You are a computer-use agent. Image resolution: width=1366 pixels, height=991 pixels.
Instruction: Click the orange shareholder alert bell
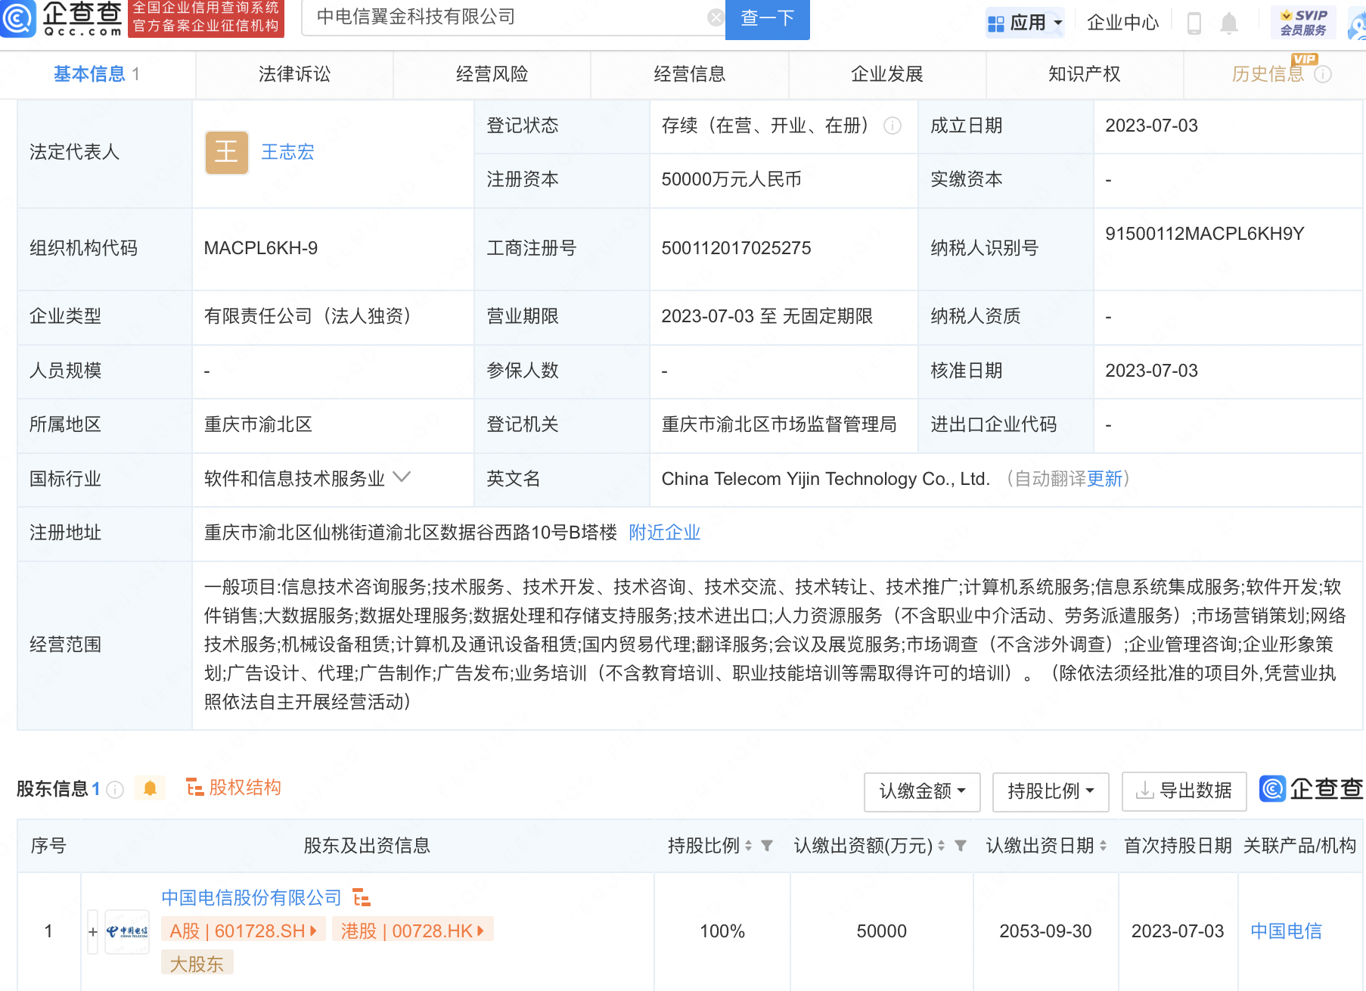[x=150, y=788]
